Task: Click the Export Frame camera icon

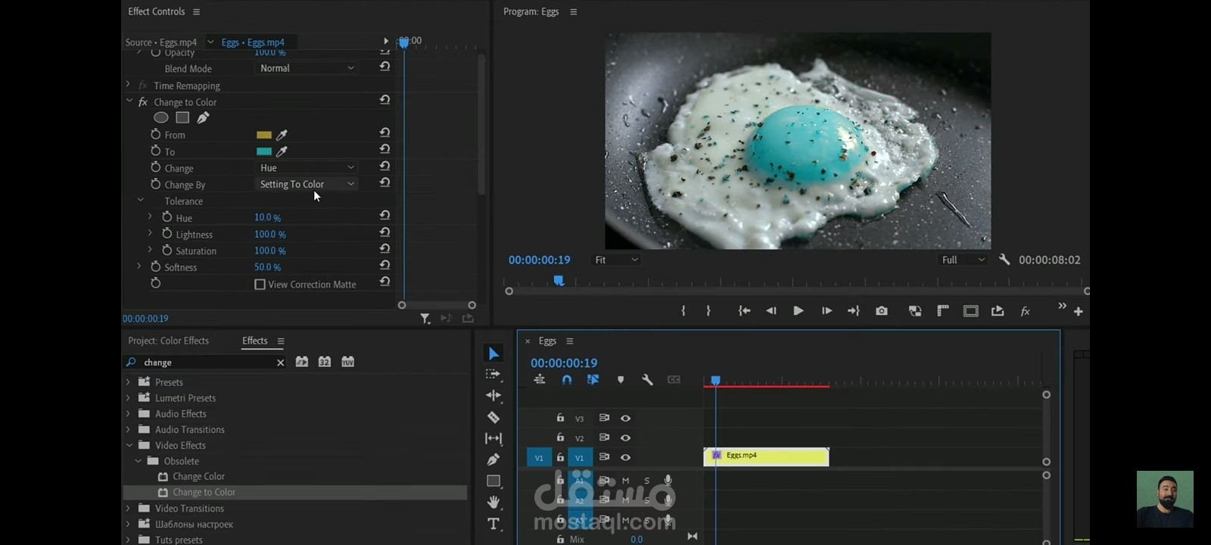Action: click(x=882, y=311)
